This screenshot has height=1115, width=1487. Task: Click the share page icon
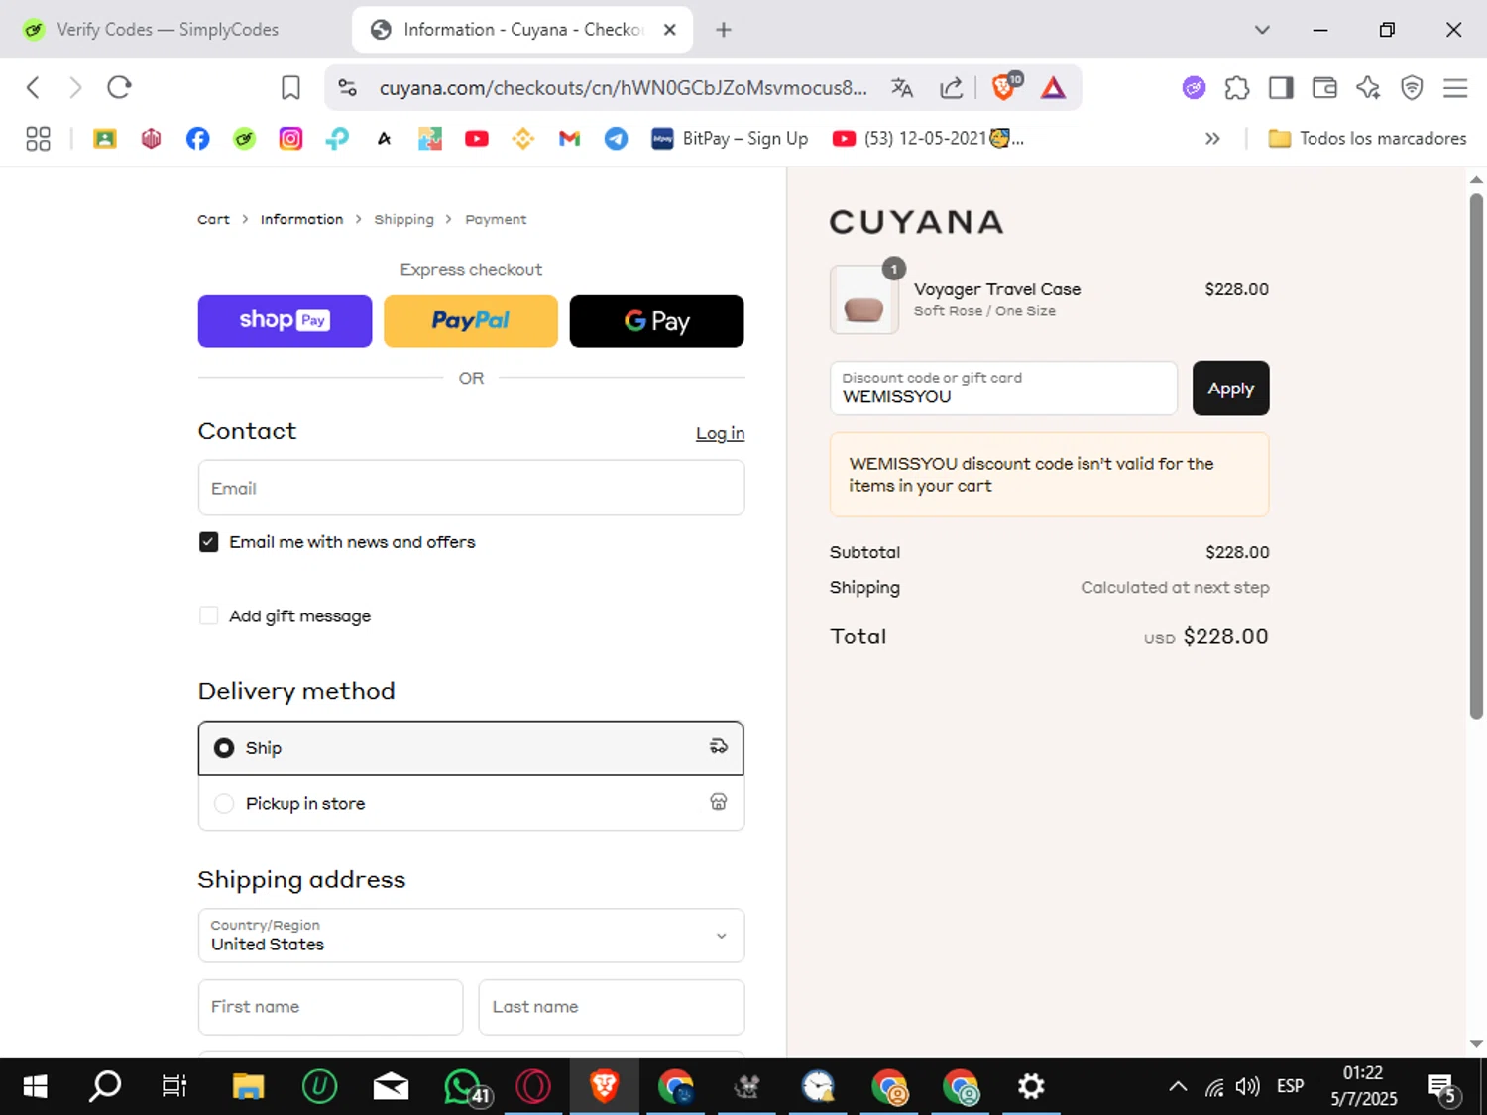tap(952, 88)
